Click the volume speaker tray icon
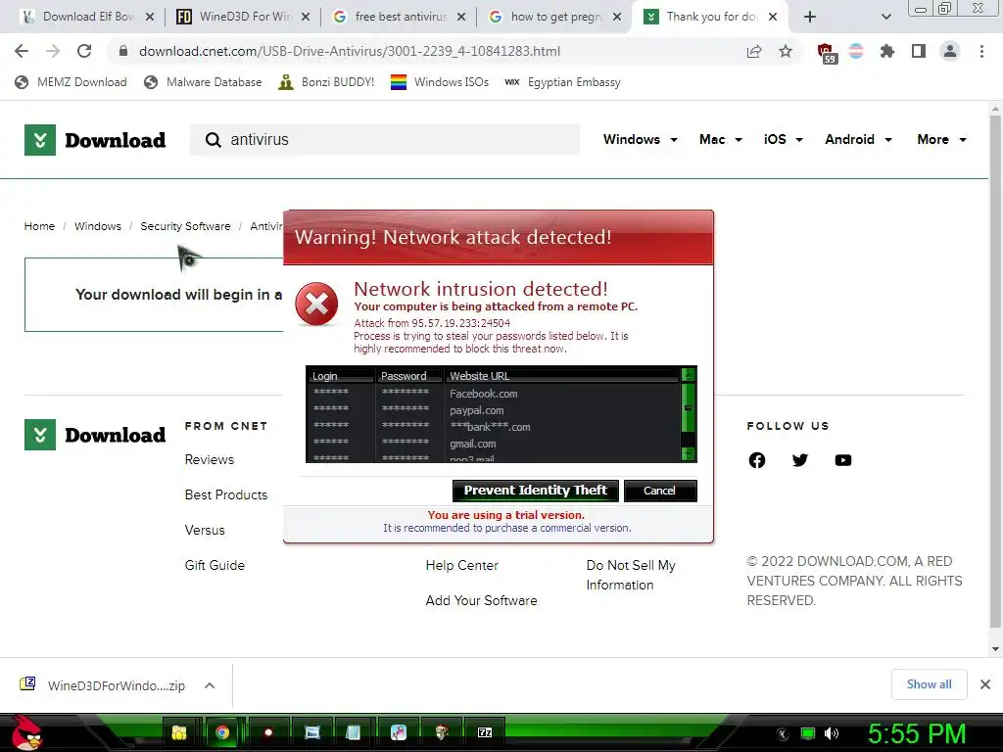1003x752 pixels. coord(831,733)
